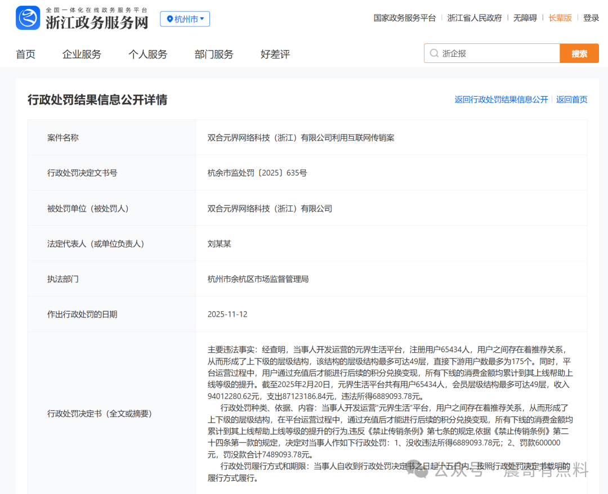
Task: Click the penalized company name ending 有限公司
Action: click(x=270, y=208)
